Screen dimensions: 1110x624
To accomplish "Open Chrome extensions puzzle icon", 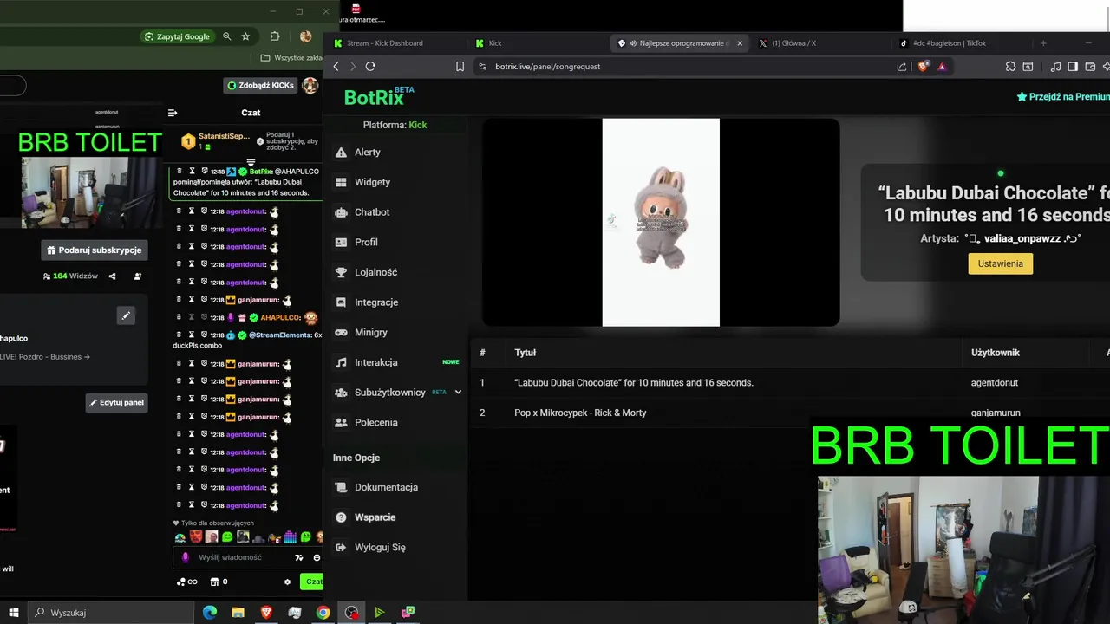I will (x=275, y=36).
